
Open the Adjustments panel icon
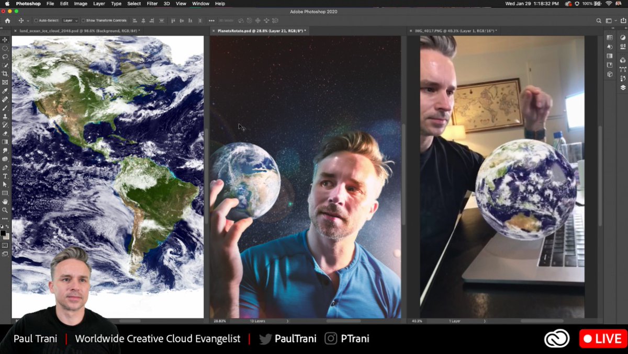pos(623,37)
